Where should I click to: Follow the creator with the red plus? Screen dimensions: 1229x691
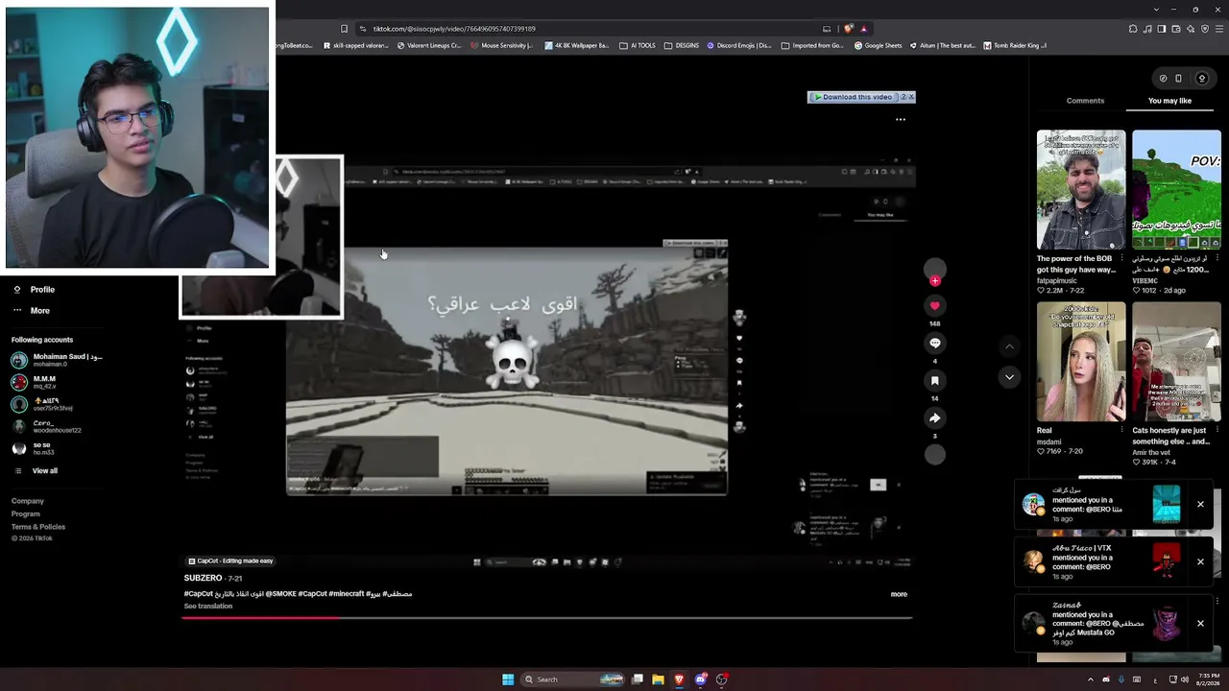point(935,280)
